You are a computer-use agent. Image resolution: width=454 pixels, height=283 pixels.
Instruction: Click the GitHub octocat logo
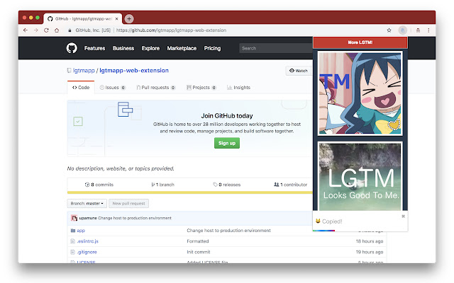[72, 48]
